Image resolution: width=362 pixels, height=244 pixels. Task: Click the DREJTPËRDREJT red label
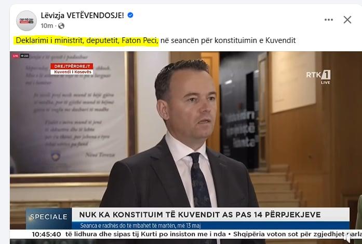tap(72, 66)
